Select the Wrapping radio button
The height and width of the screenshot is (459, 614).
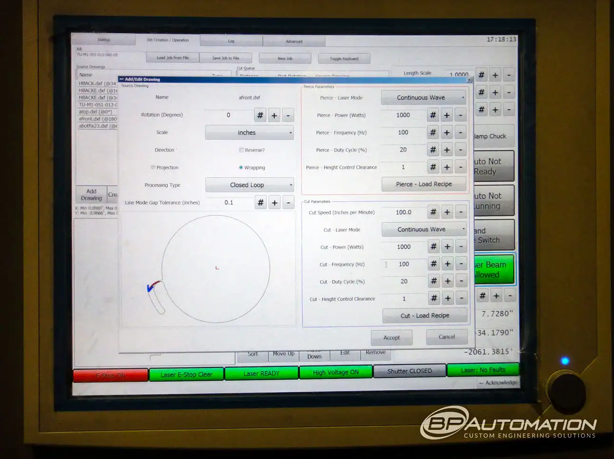tap(241, 167)
